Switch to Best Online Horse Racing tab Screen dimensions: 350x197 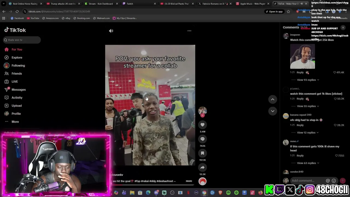[25, 4]
